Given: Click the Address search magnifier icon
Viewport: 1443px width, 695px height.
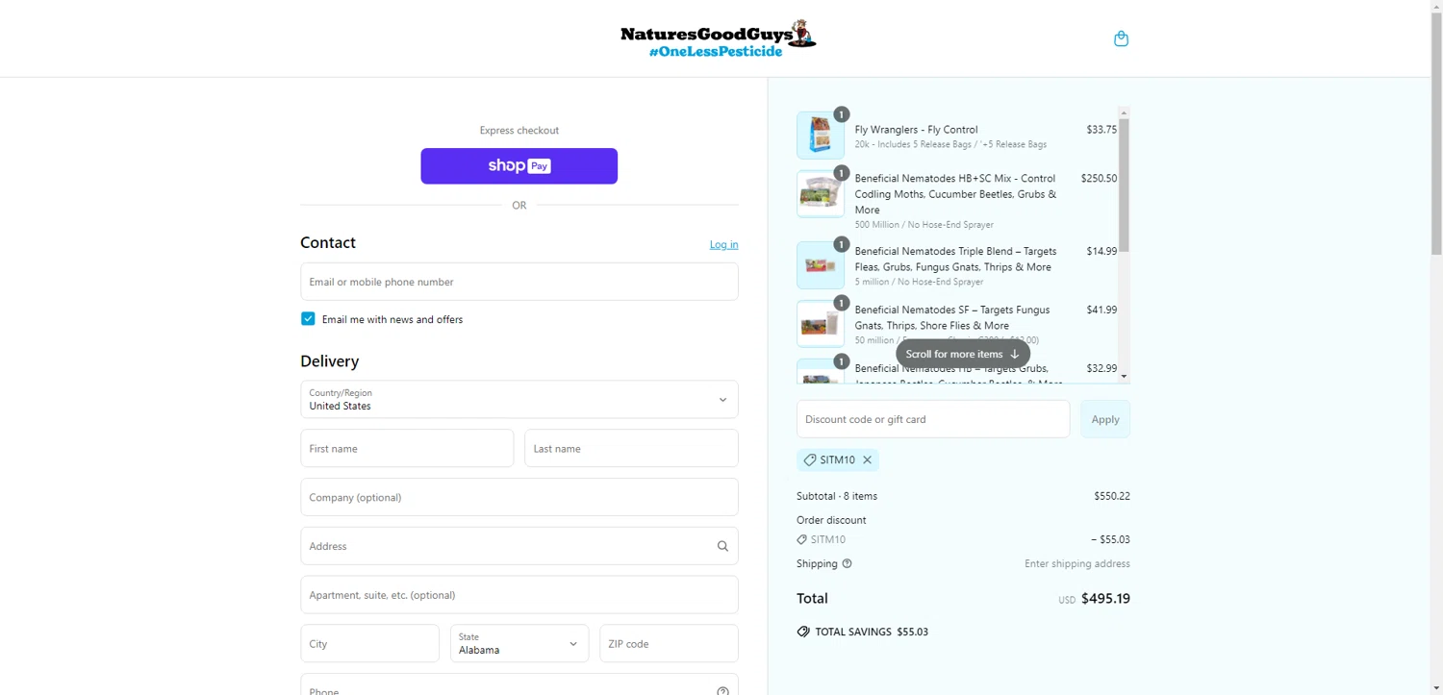Looking at the screenshot, I should (x=722, y=546).
